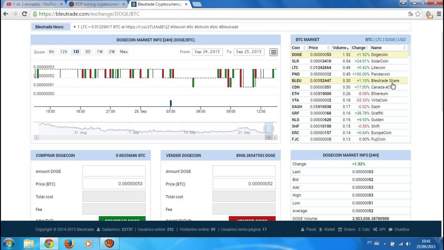The image size is (444, 250).
Task: Open API link in footer
Action: [379, 229]
